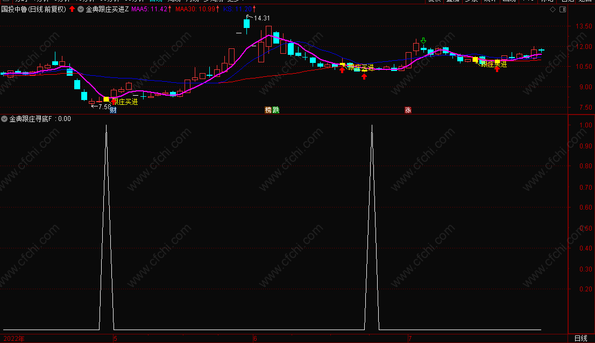Click month 5 on the time axis
Image resolution: width=595 pixels, height=343 pixels.
coord(115,339)
